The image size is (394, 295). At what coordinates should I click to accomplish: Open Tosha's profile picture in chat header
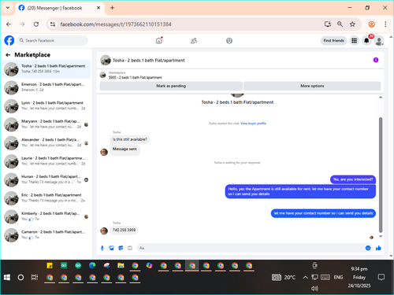click(106, 60)
